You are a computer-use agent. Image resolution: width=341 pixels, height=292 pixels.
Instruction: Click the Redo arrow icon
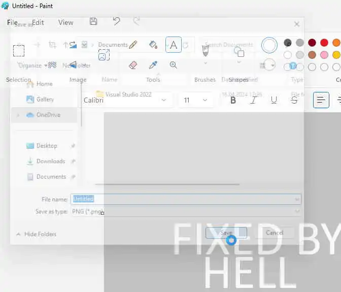[137, 21]
